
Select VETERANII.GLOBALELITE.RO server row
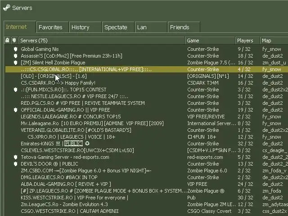(147, 130)
